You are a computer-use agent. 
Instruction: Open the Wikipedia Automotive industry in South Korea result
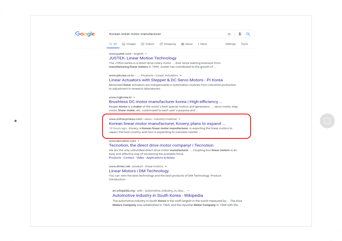(158, 195)
